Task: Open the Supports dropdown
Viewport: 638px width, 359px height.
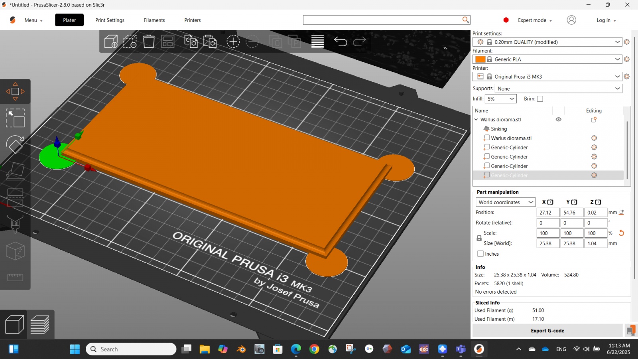Action: click(x=558, y=89)
